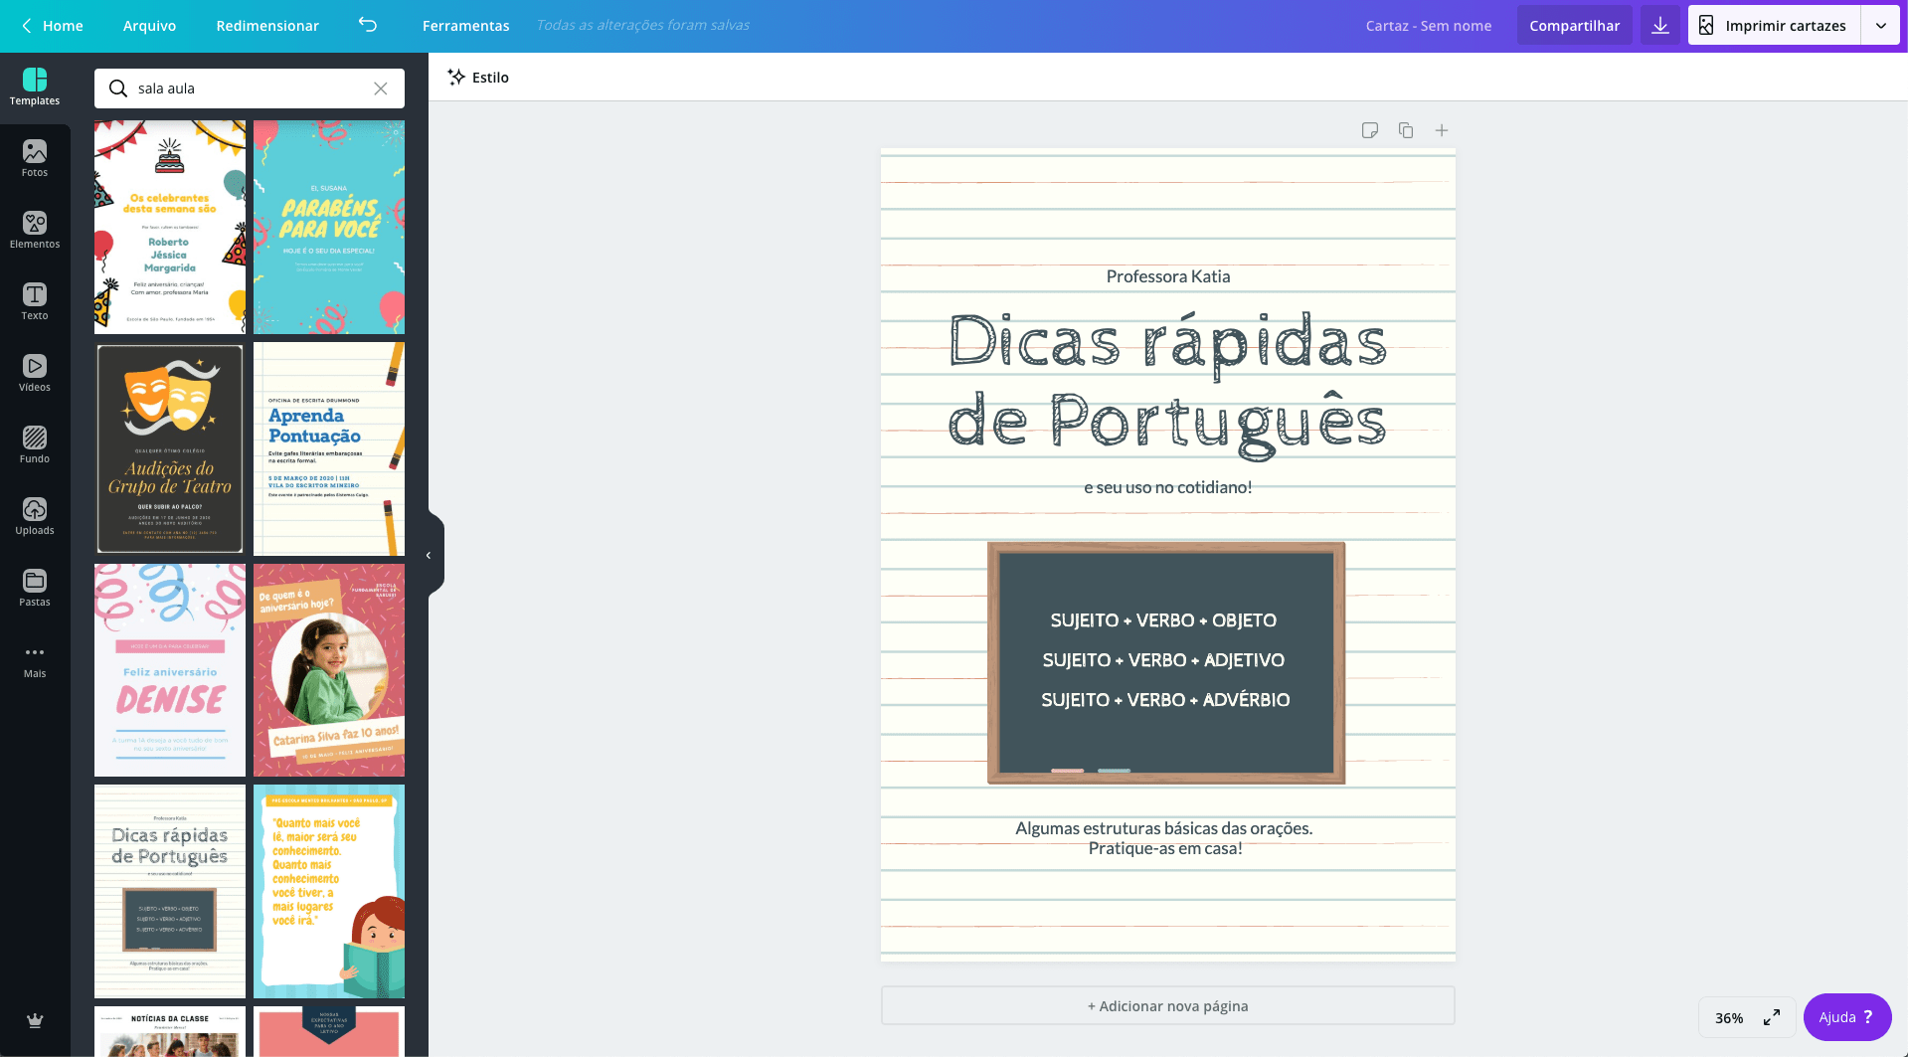
Task: Add notes to the page
Action: (x=1370, y=130)
